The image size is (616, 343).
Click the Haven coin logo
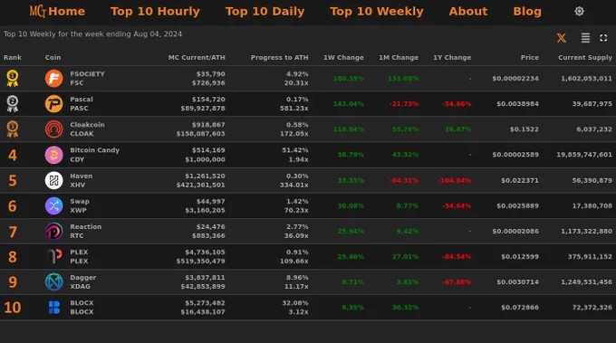(x=53, y=180)
